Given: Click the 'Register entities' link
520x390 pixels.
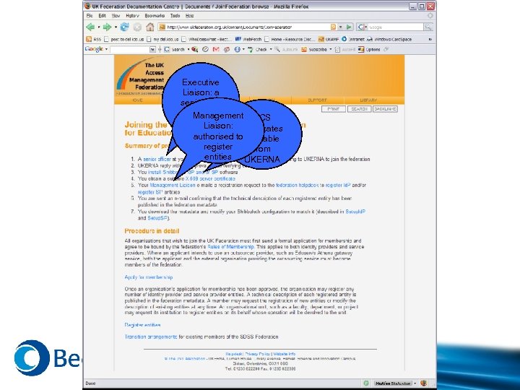Looking at the screenshot, I should (x=142, y=325).
